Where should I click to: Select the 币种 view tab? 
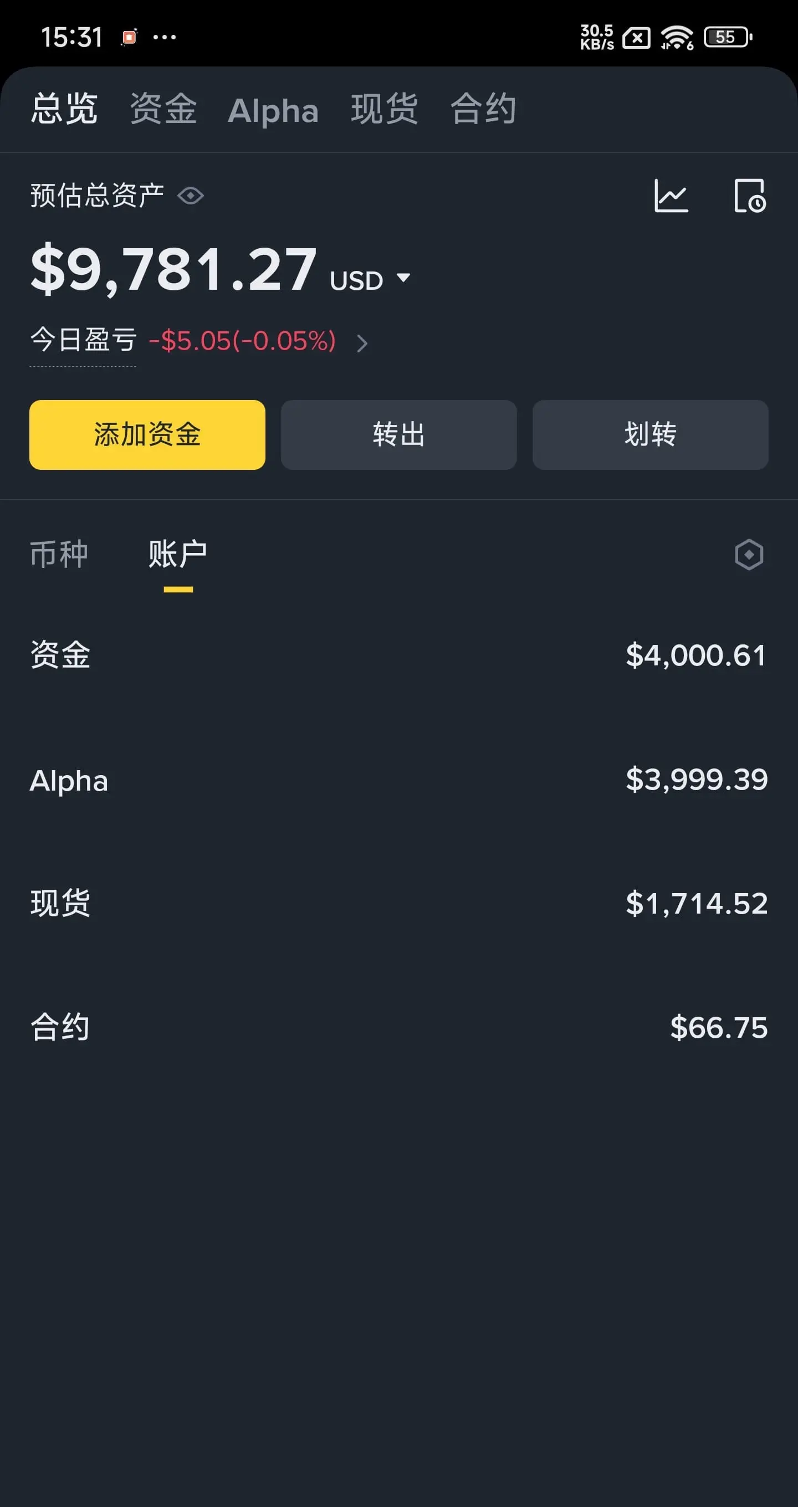[59, 554]
